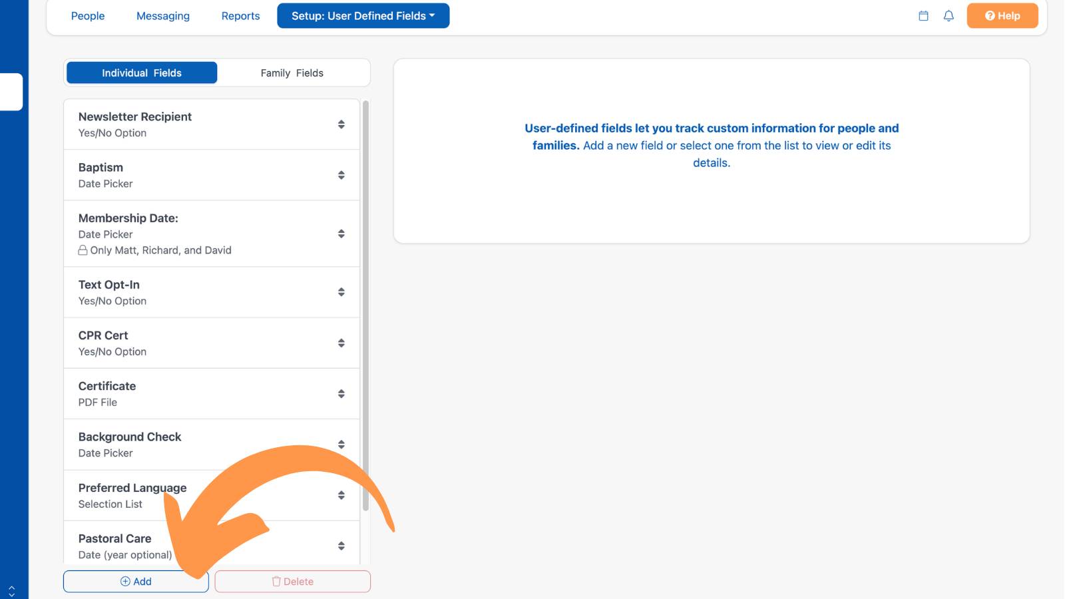
Task: Switch to Family Fields tab
Action: pyautogui.click(x=292, y=73)
